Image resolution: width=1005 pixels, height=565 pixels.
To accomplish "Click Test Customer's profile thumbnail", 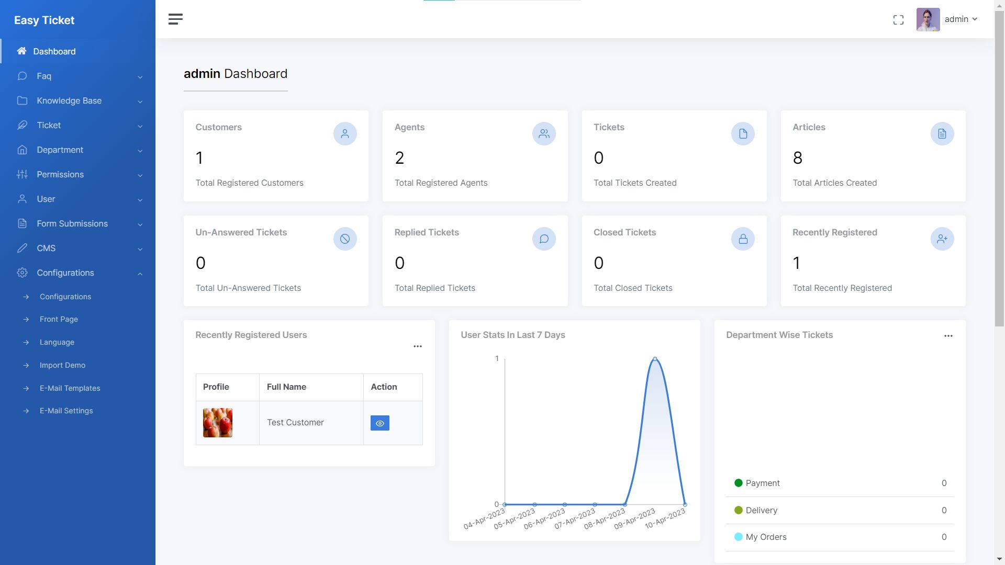I will (218, 423).
